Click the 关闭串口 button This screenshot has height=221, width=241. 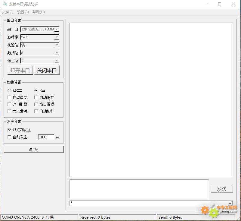click(x=47, y=70)
